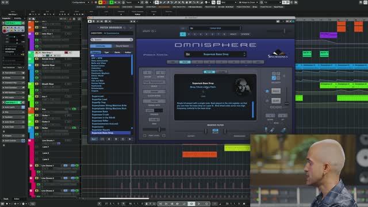Open the Scale dropdown

(154, 82)
